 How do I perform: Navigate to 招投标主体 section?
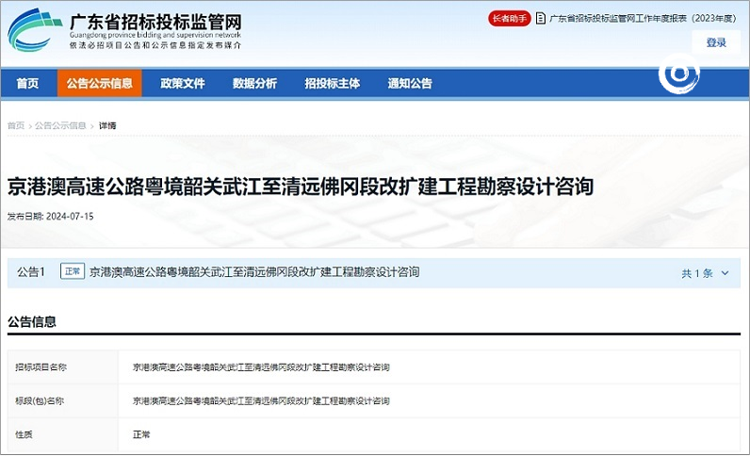[x=332, y=83]
